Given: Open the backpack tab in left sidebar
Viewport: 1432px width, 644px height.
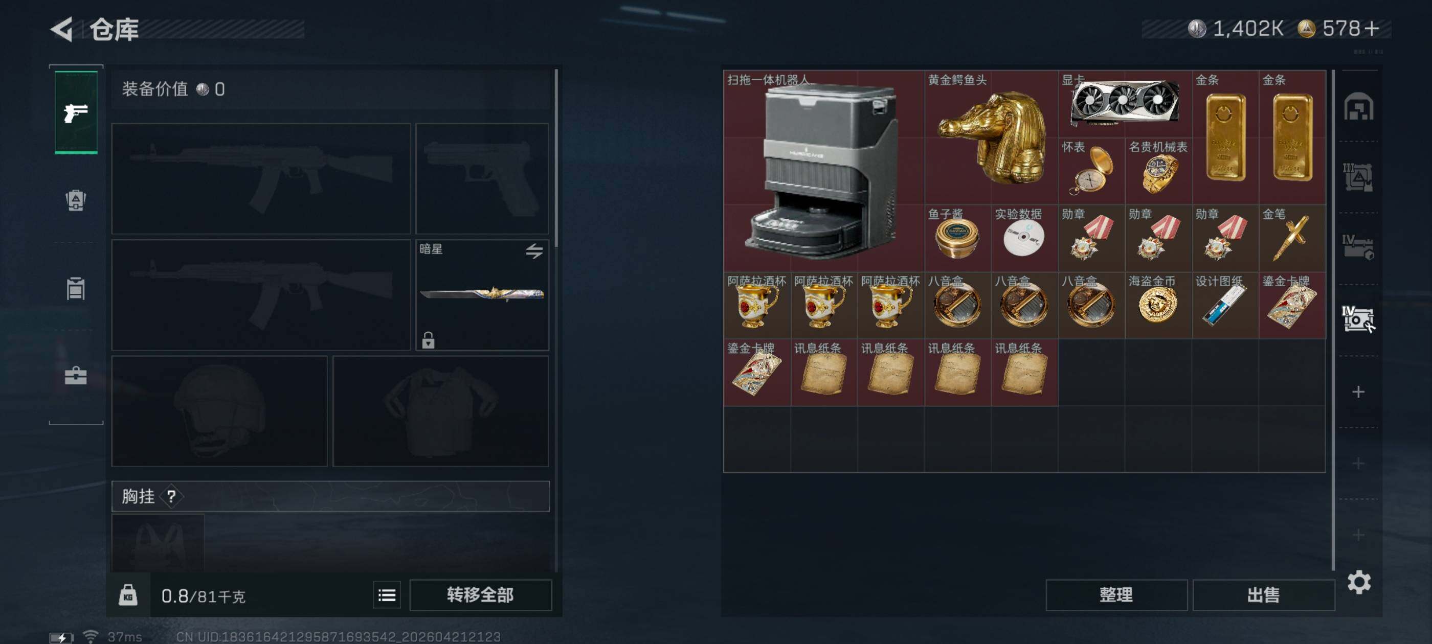Looking at the screenshot, I should [76, 200].
